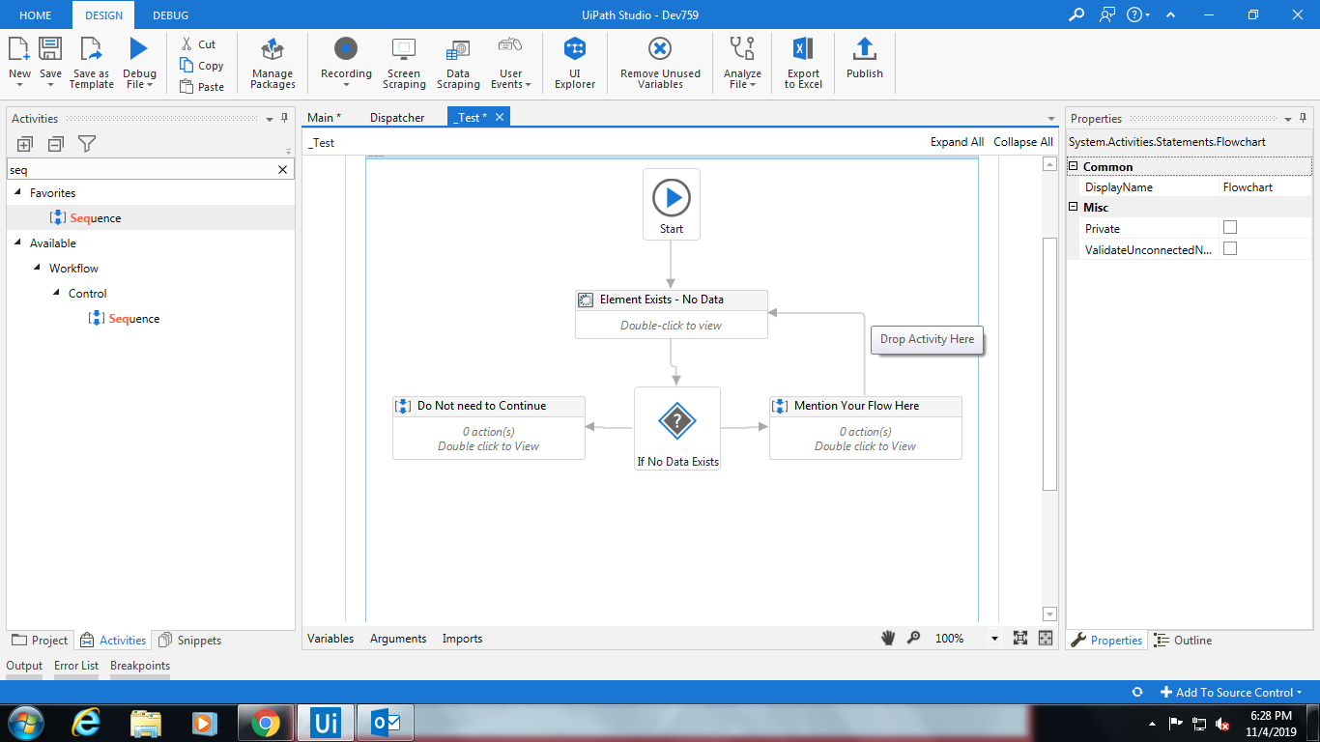Click Collapse All link
Screen dimensions: 1320x742
(x=1023, y=142)
